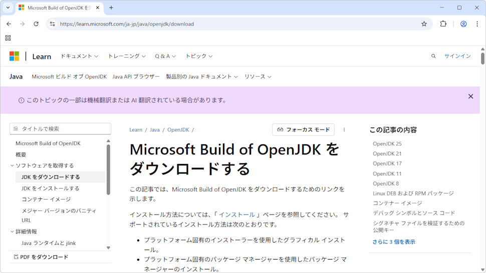Reload the page with the refresh icon

tap(36, 24)
